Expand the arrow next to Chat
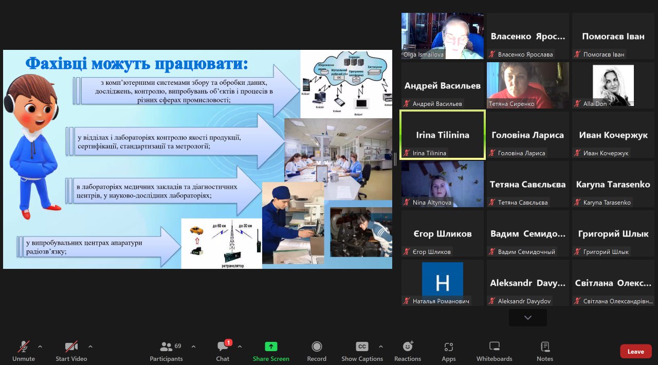This screenshot has width=658, height=365. pos(240,346)
